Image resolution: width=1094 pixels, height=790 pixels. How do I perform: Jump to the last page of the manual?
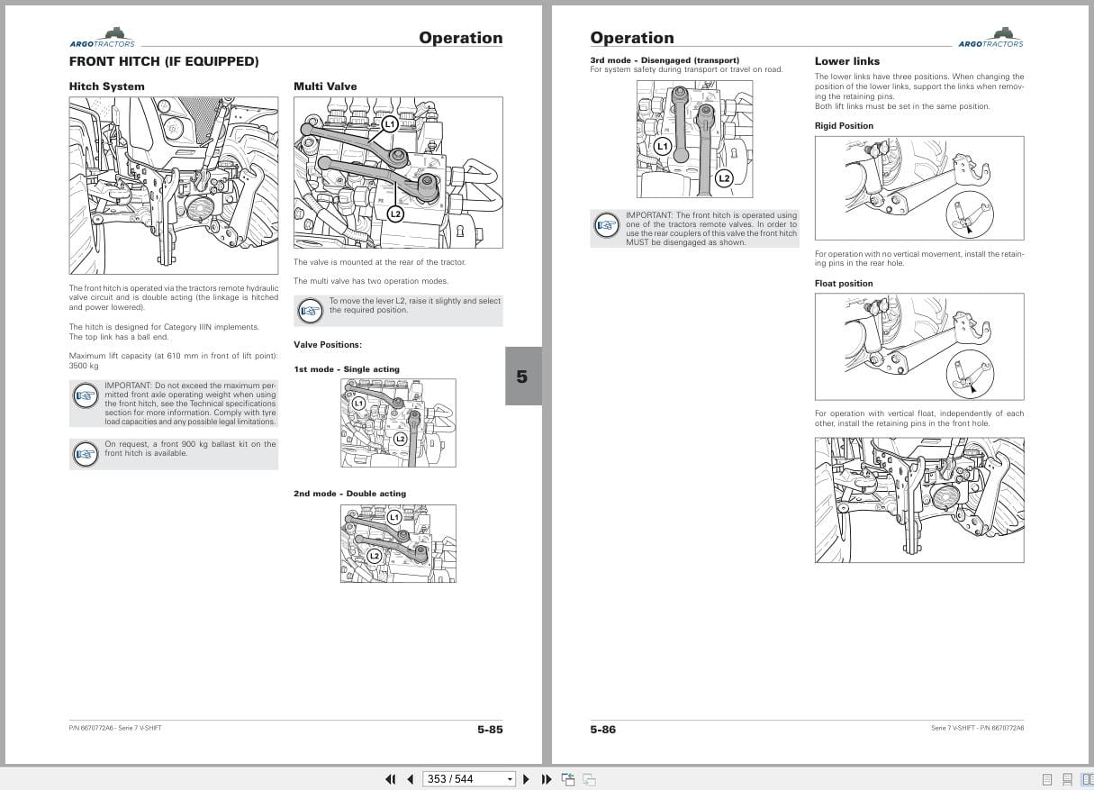pyautogui.click(x=547, y=778)
